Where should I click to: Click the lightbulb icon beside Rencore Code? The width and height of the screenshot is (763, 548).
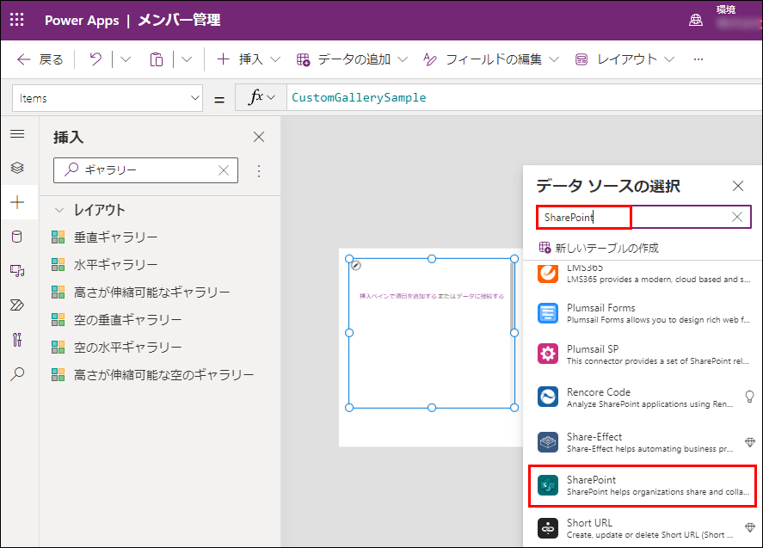tap(750, 397)
